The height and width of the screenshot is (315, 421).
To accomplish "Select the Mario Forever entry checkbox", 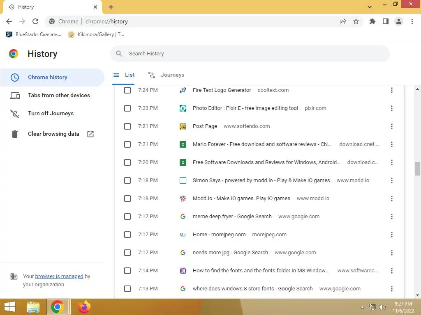I will point(127,144).
